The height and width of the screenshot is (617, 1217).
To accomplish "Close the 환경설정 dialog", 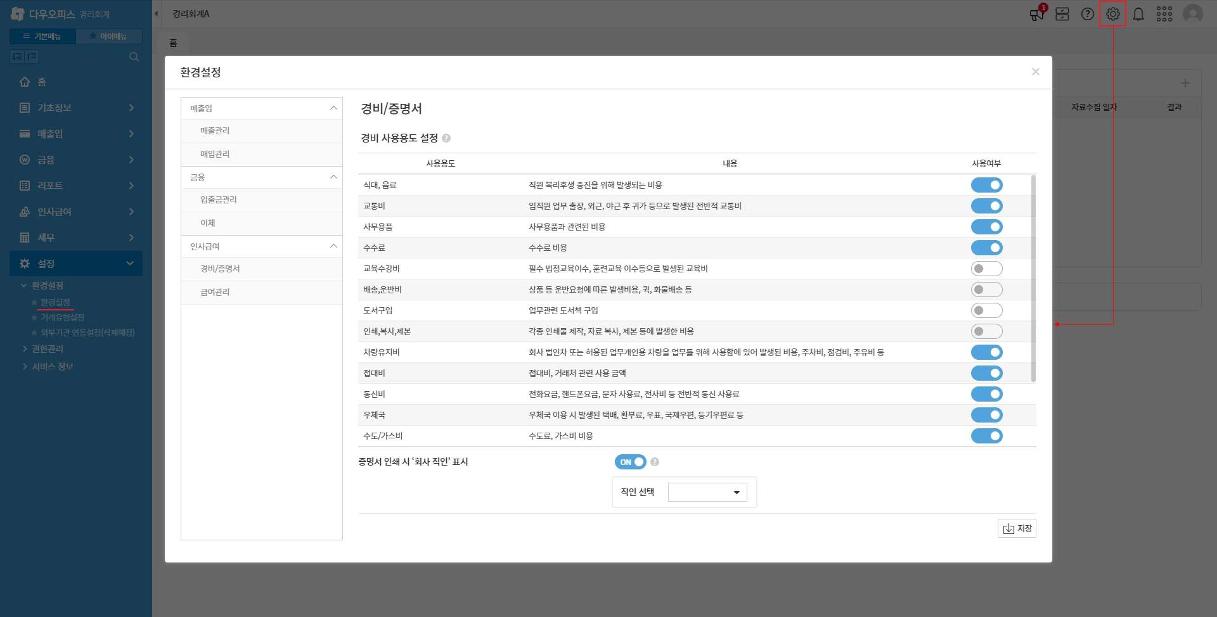I will point(1035,72).
